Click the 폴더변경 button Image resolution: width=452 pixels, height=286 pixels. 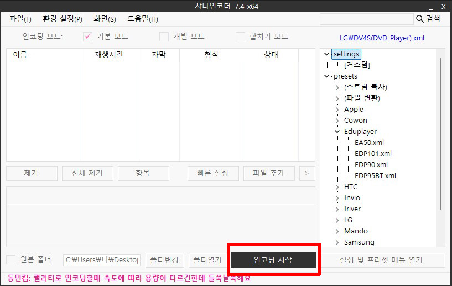(x=165, y=260)
